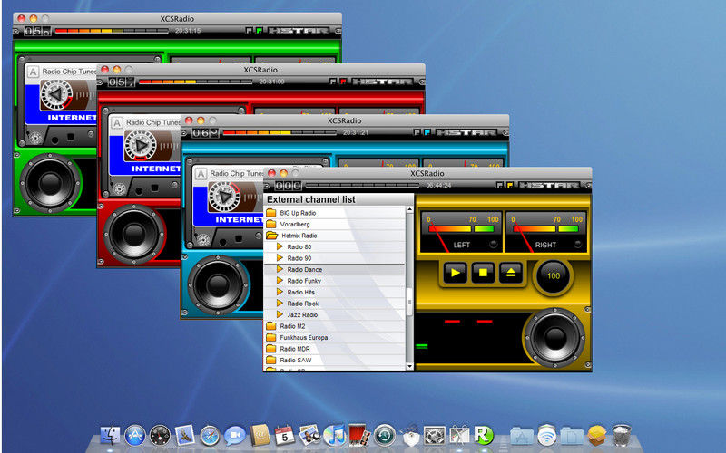Image resolution: width=726 pixels, height=453 pixels.
Task: Click the speaker on the yellow radio
Action: pos(554,338)
